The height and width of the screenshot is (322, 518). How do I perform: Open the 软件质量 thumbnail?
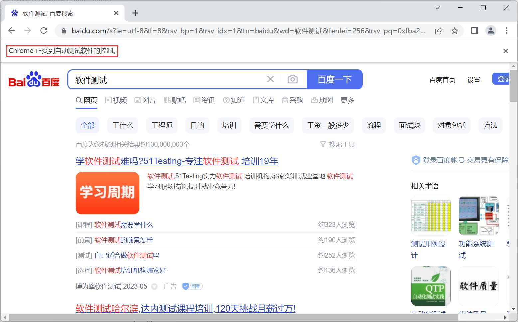479,286
